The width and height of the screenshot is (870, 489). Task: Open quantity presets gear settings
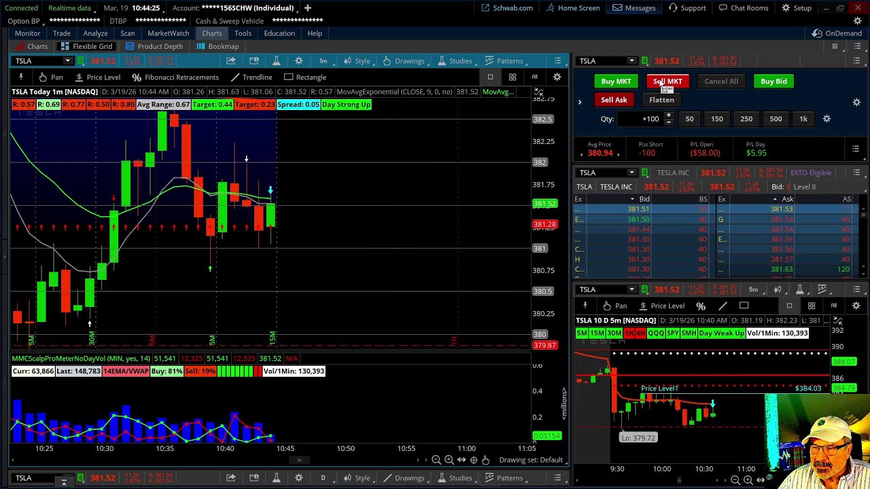[826, 119]
